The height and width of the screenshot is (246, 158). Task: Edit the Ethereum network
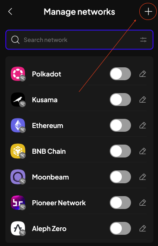point(143,125)
